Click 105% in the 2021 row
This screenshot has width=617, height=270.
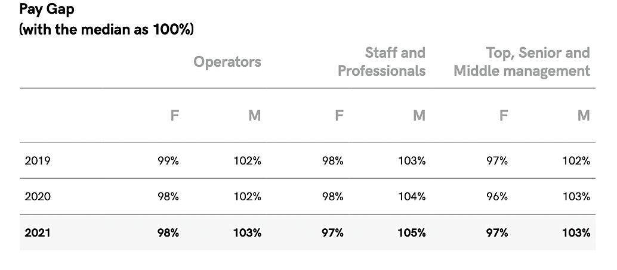(412, 232)
